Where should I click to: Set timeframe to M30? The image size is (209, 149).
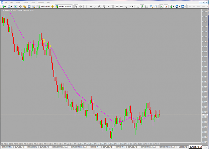[x=203, y=6]
